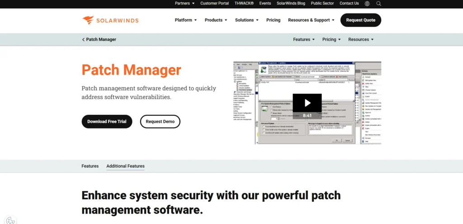Open the Contact Us link
This screenshot has height=224, width=463.
349,3
